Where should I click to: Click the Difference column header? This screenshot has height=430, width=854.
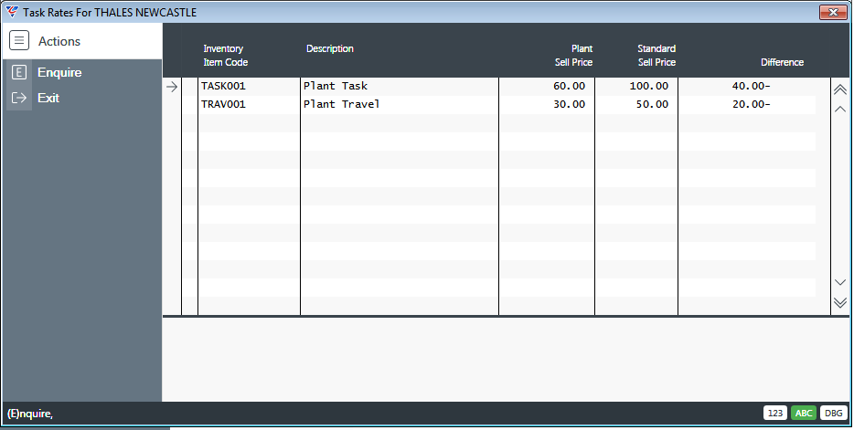click(782, 62)
